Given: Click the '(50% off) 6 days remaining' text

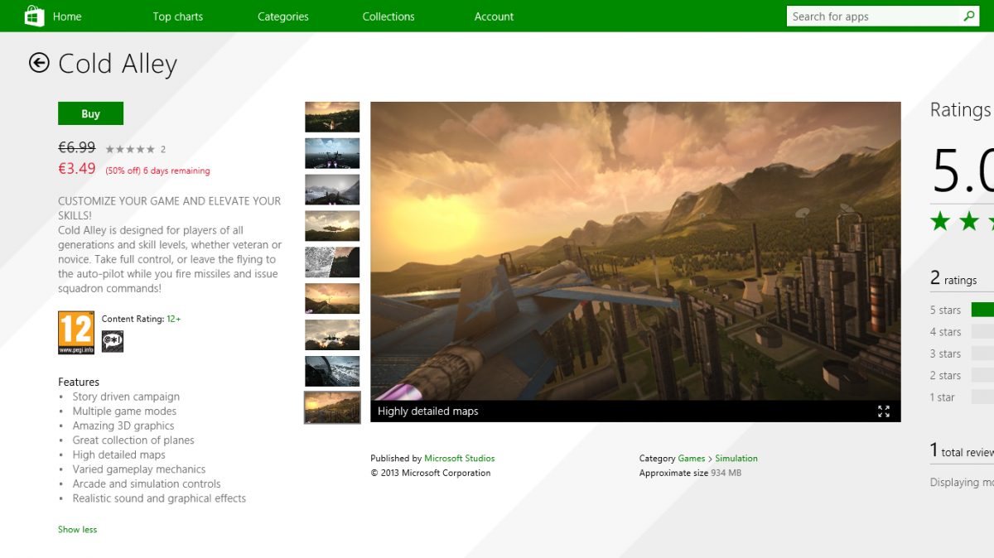Looking at the screenshot, I should click(157, 171).
